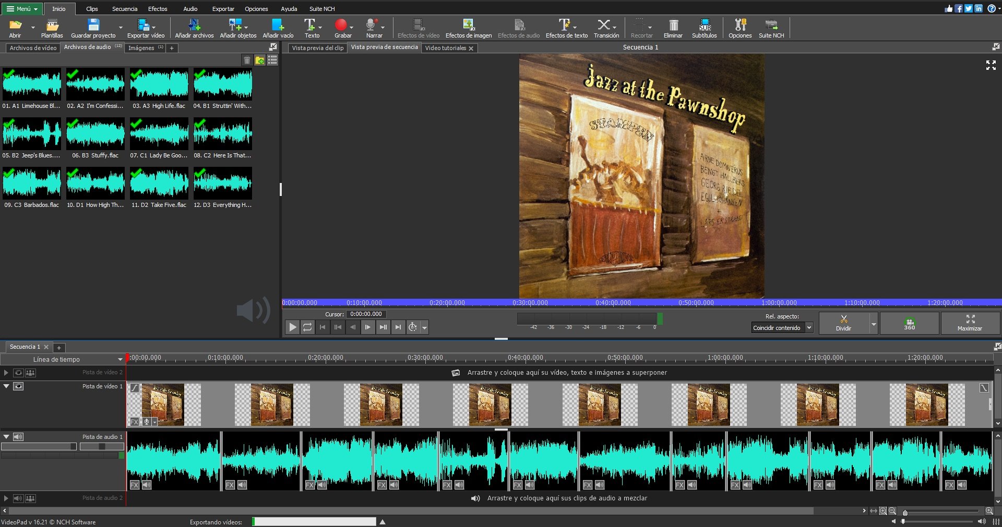Click the 360 video button
This screenshot has width=1002, height=527.
910,324
